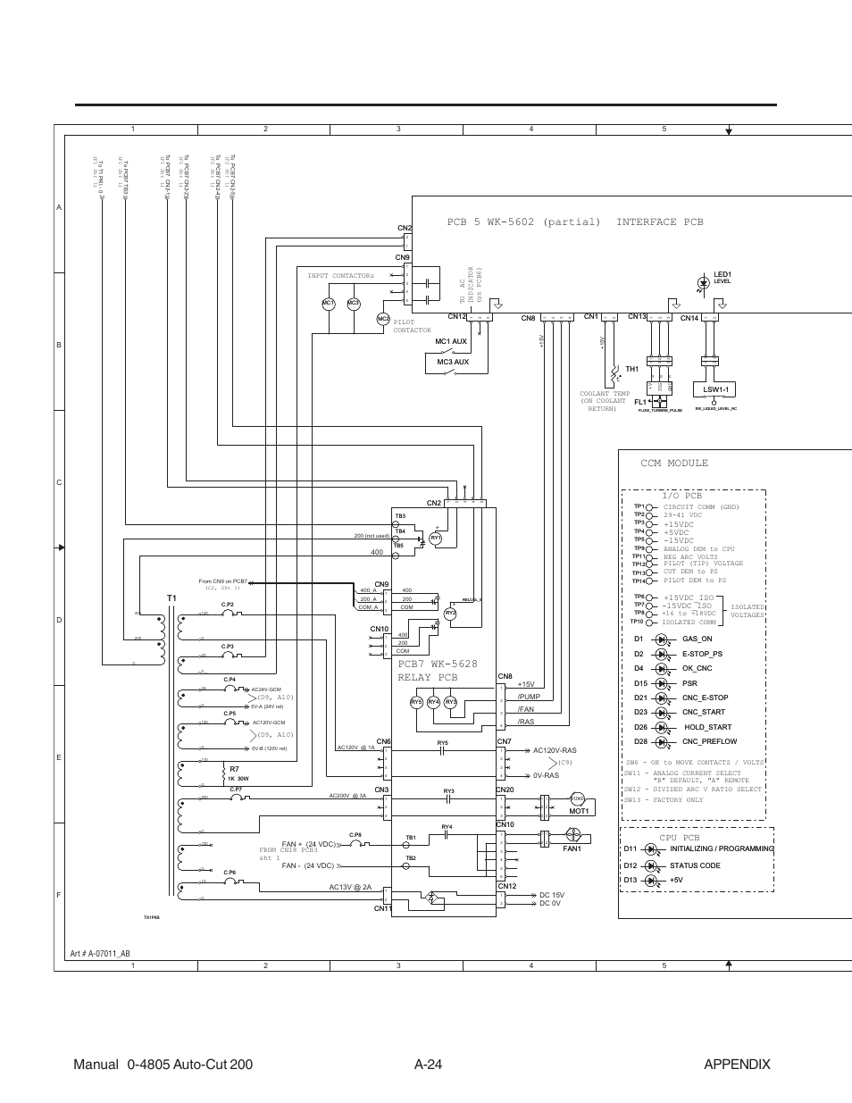Click the AC13V @ 2A label
Image resolution: width=852 pixels, height=1103 pixels.
[x=350, y=887]
